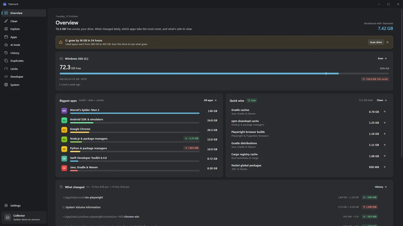
Task: Open the Clean section in sidebar
Action: point(24,21)
